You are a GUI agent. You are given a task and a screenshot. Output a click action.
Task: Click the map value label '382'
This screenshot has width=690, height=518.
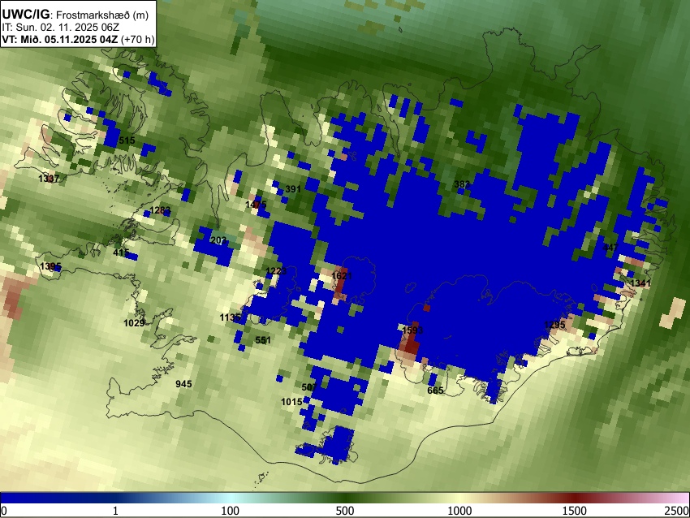[462, 184]
